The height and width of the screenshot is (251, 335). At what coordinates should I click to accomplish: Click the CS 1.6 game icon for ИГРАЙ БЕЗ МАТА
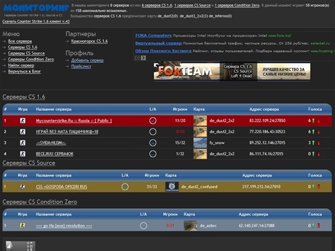coord(23,132)
